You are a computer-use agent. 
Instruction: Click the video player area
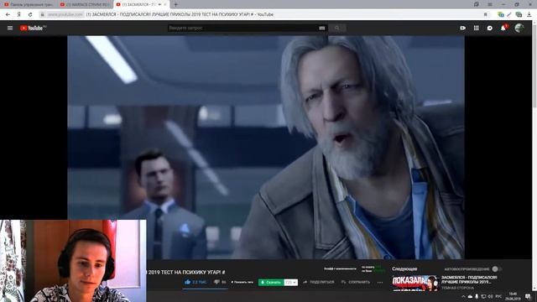266,148
